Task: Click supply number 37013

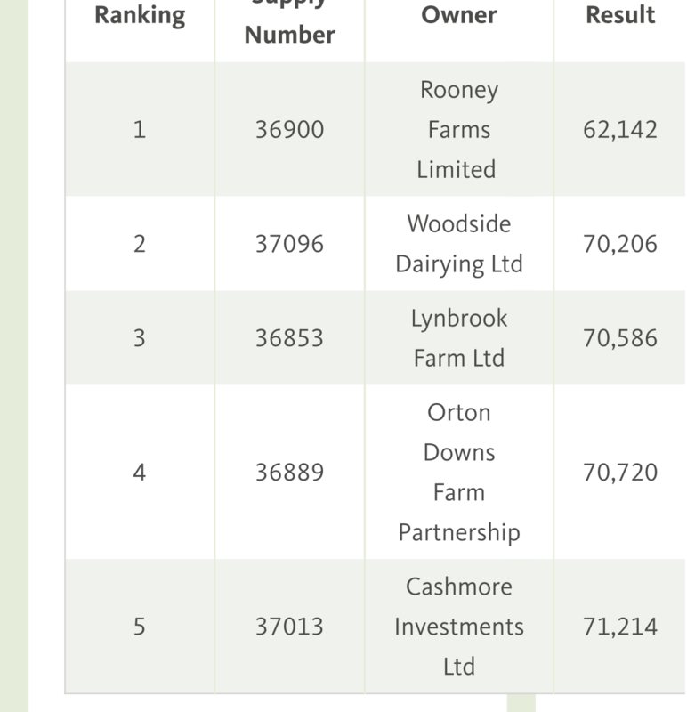Action: point(289,627)
